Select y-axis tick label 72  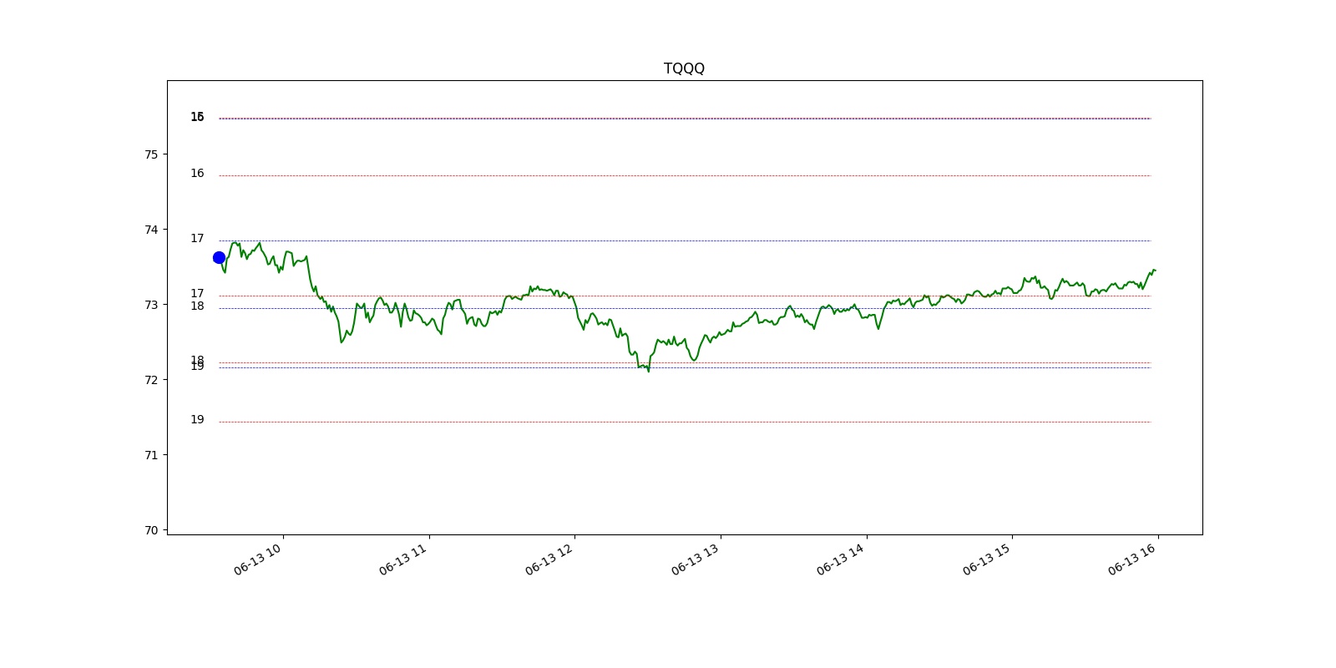tap(151, 380)
